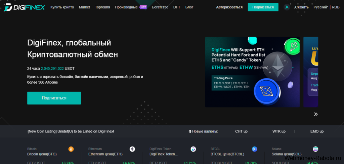Click the Авторизоваться login link

[229, 7]
